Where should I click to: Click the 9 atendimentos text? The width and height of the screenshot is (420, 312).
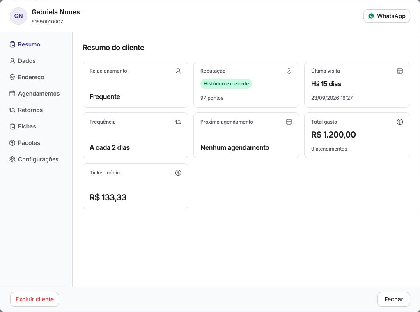(329, 149)
